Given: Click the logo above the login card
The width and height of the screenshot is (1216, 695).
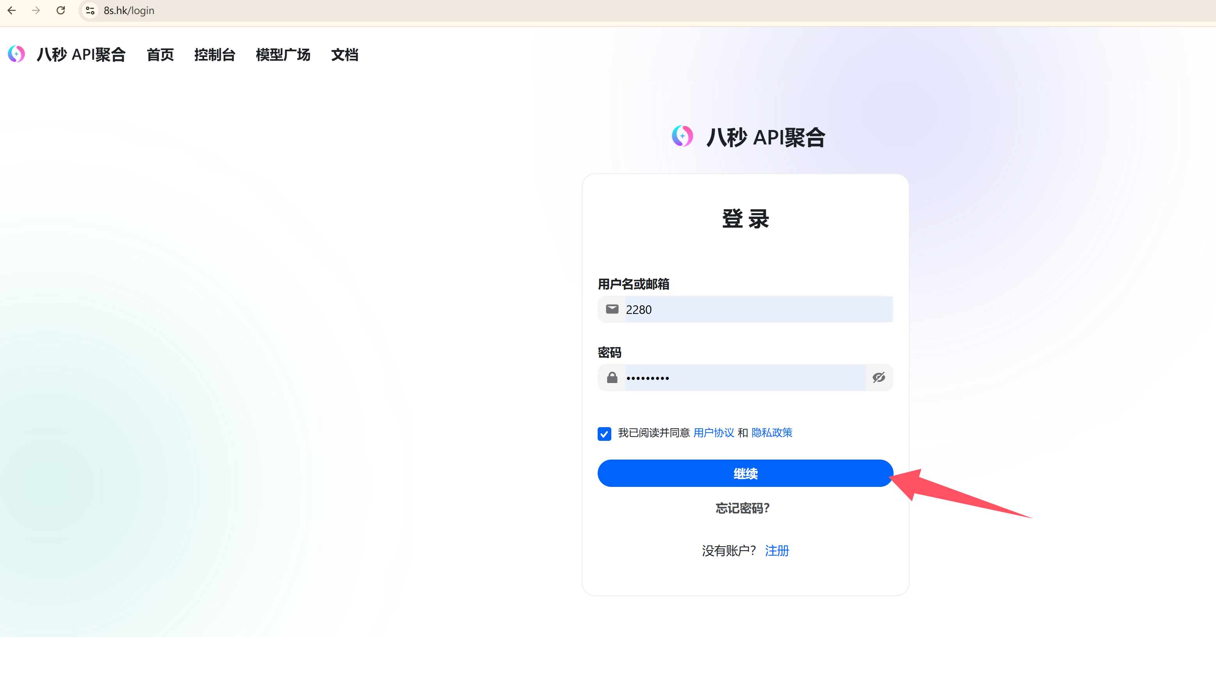Looking at the screenshot, I should click(682, 136).
